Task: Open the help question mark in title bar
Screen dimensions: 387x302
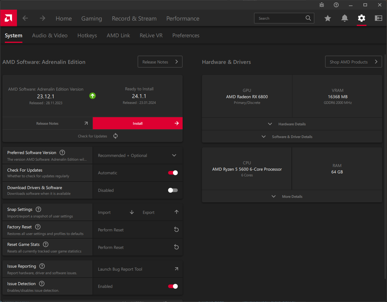Action: click(x=336, y=5)
